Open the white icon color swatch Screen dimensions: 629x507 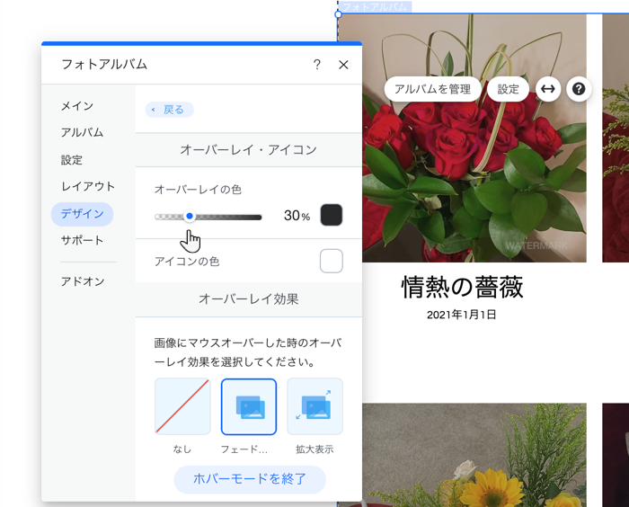click(332, 261)
